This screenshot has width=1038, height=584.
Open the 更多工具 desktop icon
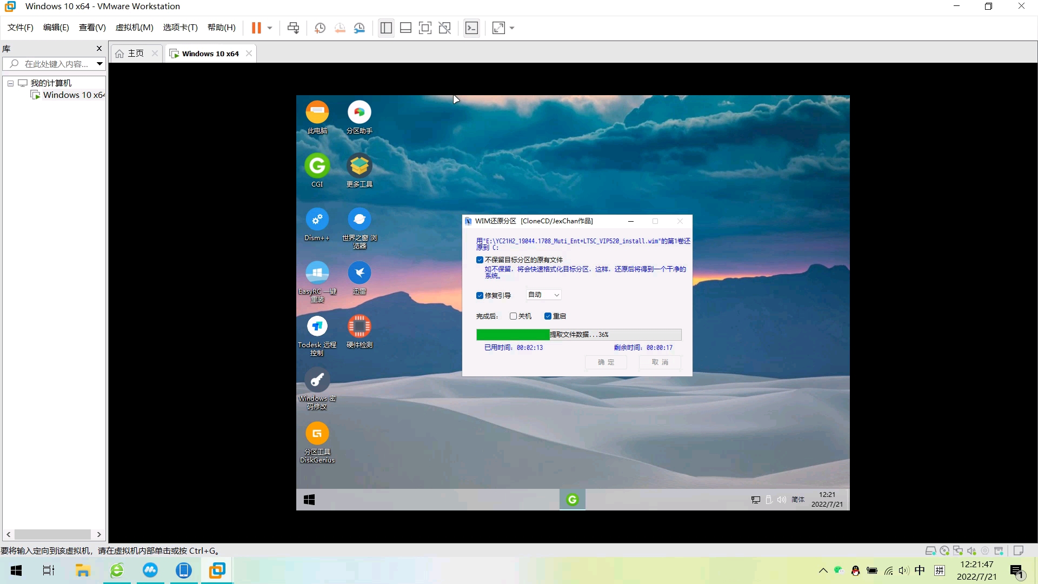[x=360, y=171]
